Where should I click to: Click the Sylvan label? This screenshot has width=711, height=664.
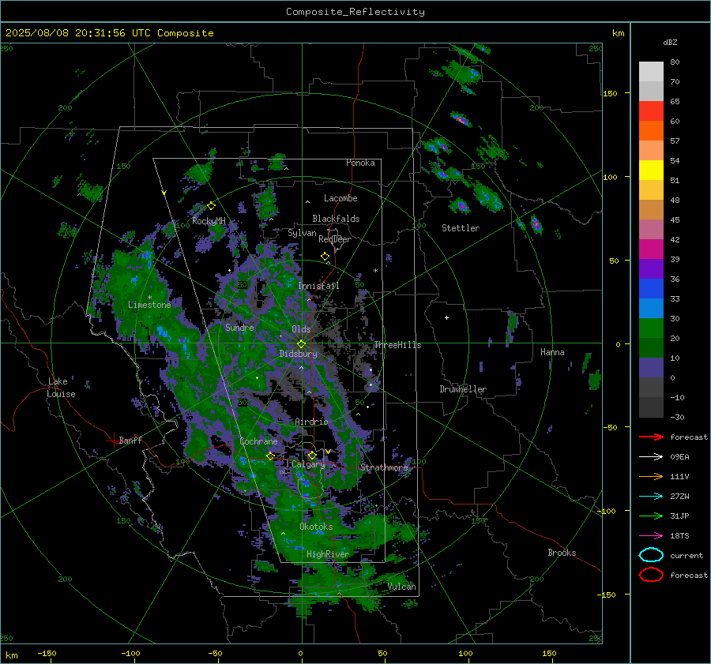point(302,233)
